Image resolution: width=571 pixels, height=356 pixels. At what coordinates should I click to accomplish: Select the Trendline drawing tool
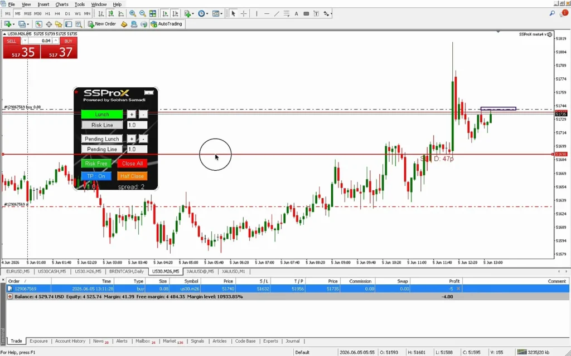tap(277, 14)
